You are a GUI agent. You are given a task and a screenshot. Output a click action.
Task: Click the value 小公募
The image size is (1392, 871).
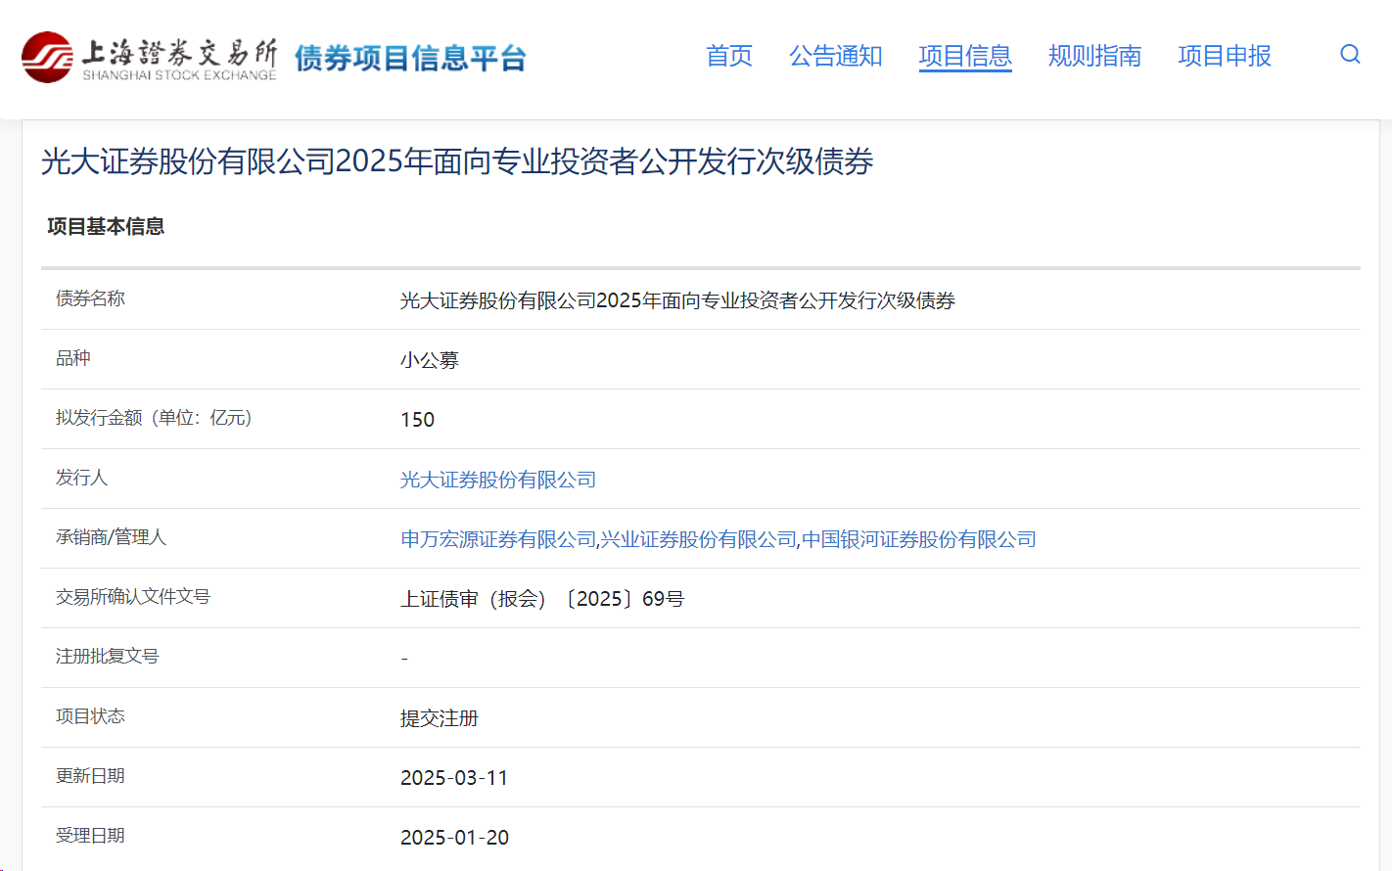click(430, 360)
